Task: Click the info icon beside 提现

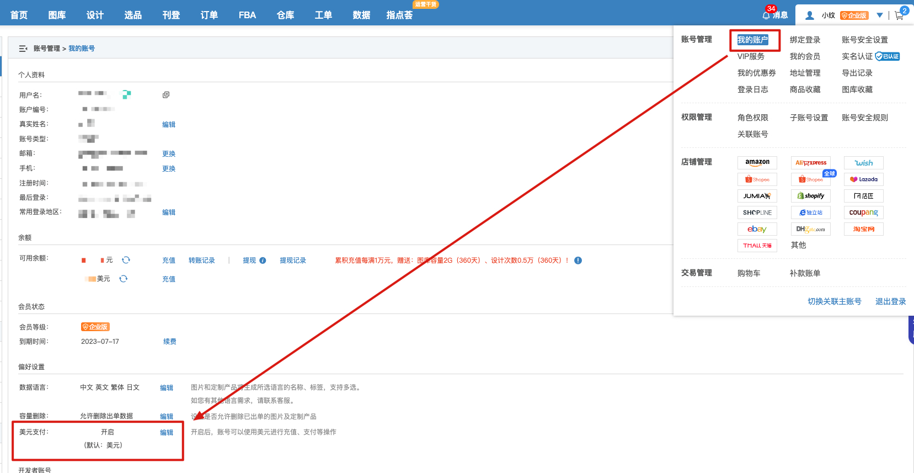Action: [x=263, y=261]
